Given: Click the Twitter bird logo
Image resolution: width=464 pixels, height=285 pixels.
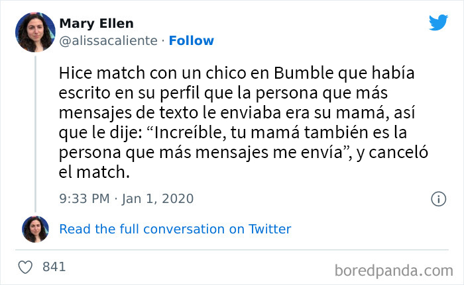Looking at the screenshot, I should tap(438, 23).
